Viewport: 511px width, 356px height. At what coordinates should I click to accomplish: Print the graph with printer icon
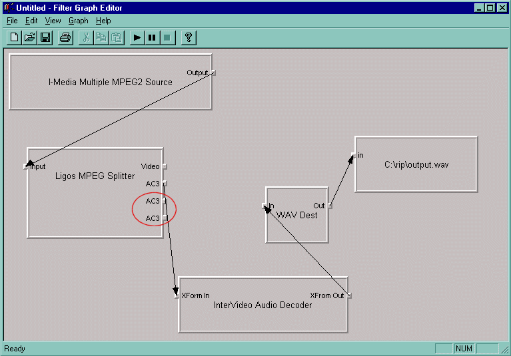point(65,38)
